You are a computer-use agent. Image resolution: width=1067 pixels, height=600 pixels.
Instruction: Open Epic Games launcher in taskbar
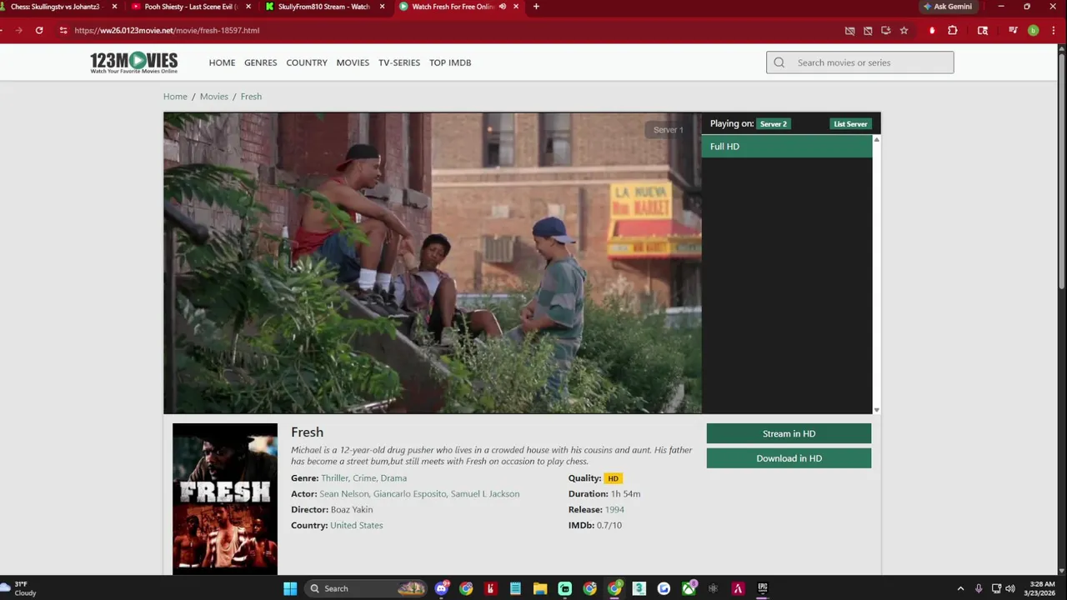[762, 588]
